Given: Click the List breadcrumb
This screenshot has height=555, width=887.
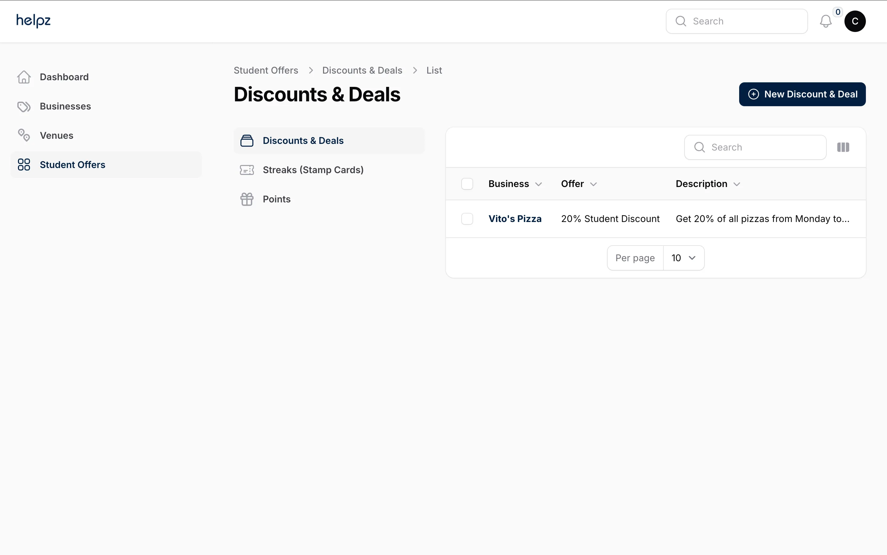Looking at the screenshot, I should 434,71.
